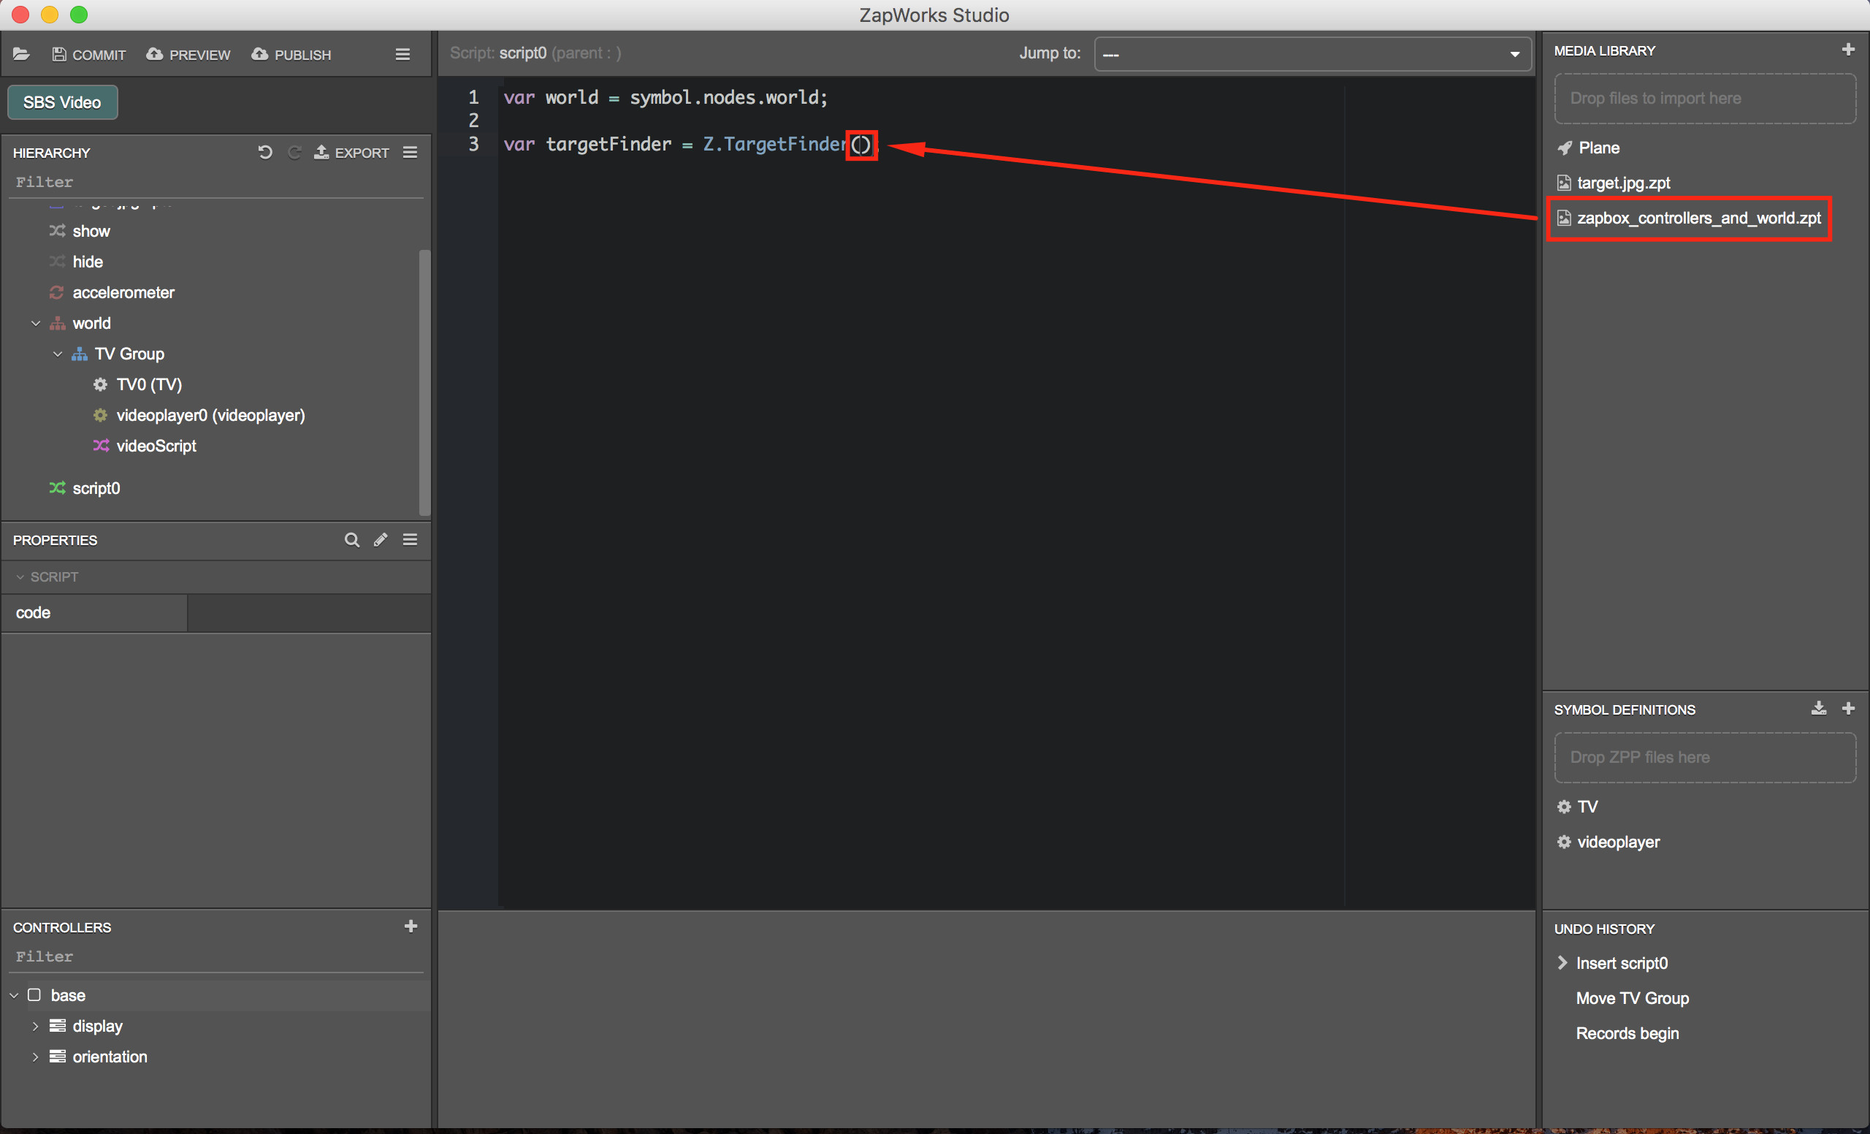The width and height of the screenshot is (1870, 1134).
Task: Click the pencil edit icon in Properties
Action: tap(381, 540)
